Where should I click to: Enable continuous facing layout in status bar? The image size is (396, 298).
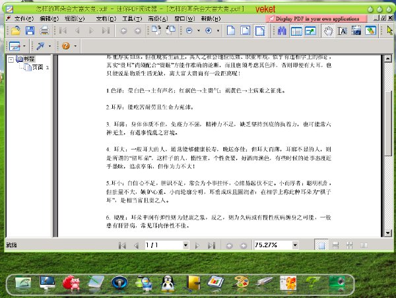click(x=350, y=245)
